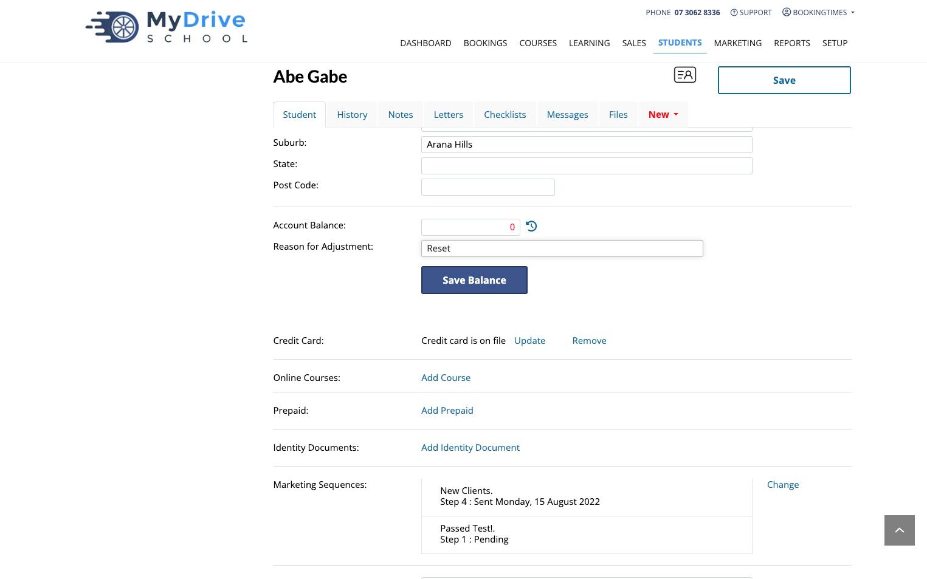The width and height of the screenshot is (927, 579).
Task: Switch to the Letters tab
Action: (449, 114)
